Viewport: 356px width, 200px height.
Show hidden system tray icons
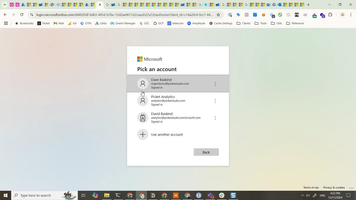302,195
